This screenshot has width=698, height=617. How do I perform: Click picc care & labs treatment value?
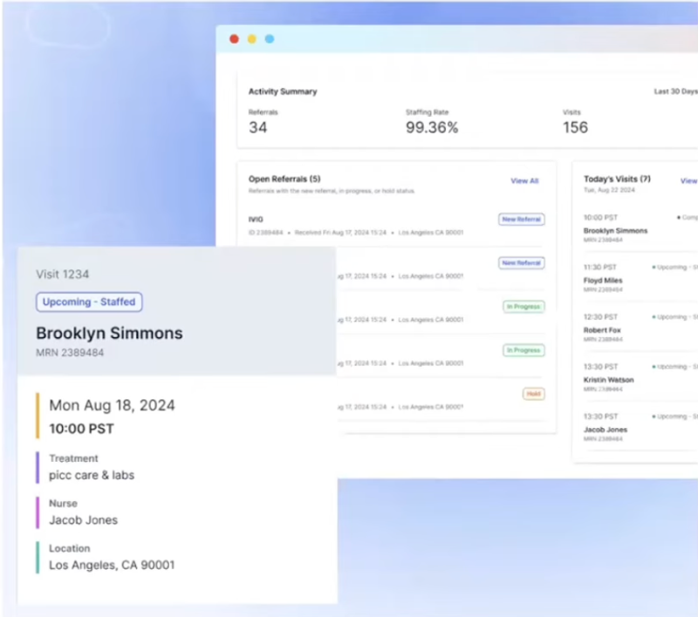tap(92, 475)
